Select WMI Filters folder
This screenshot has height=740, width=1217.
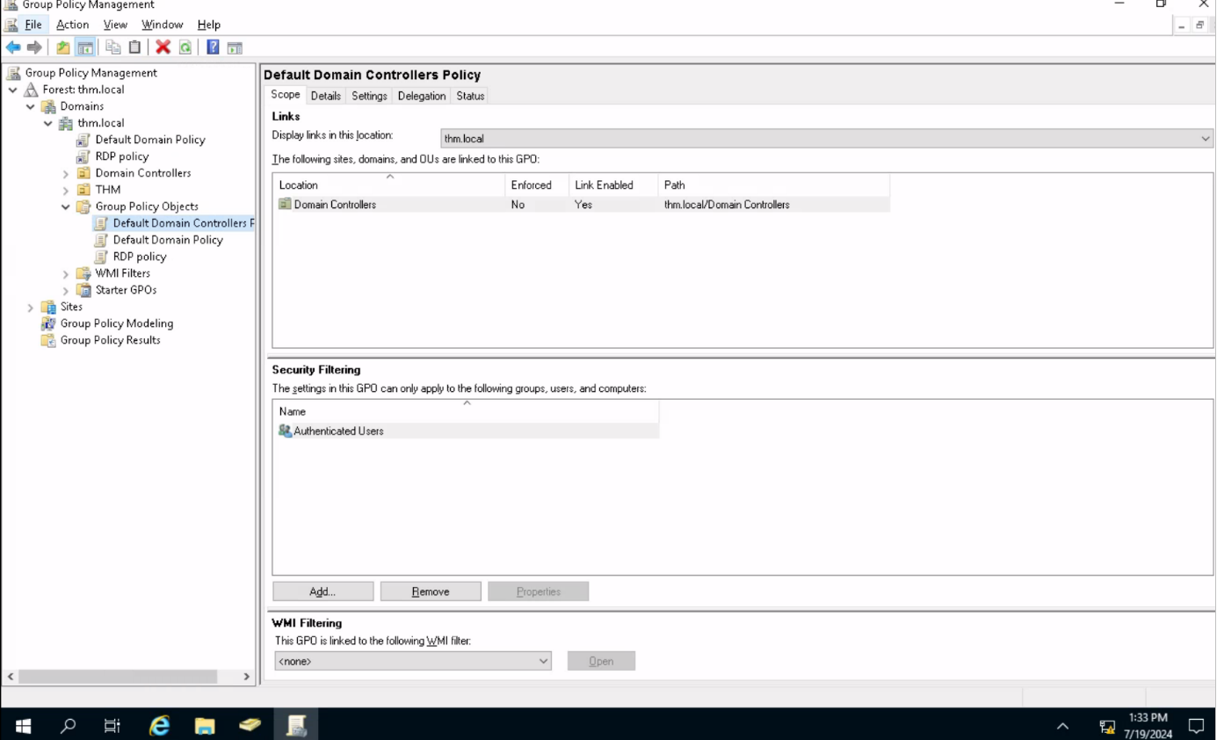[122, 273]
